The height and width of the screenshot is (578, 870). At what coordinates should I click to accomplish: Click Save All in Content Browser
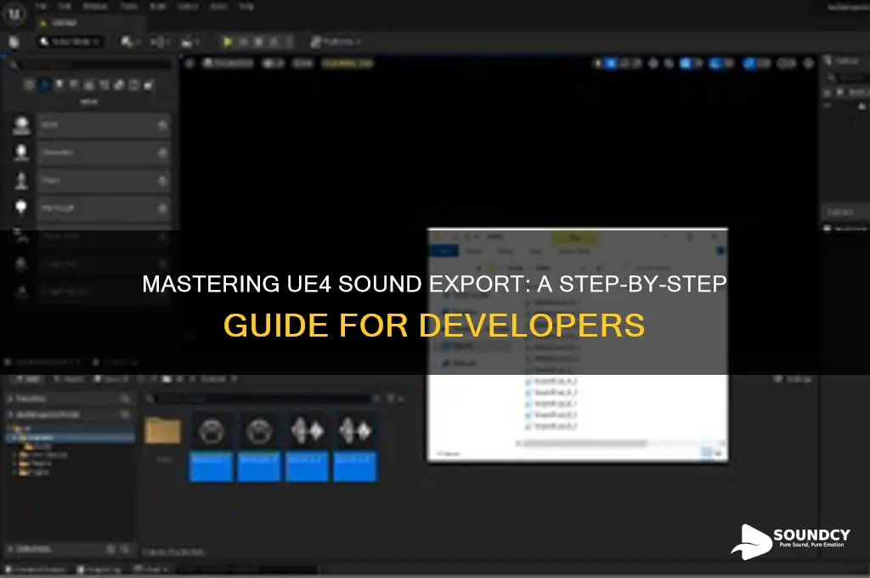111,379
